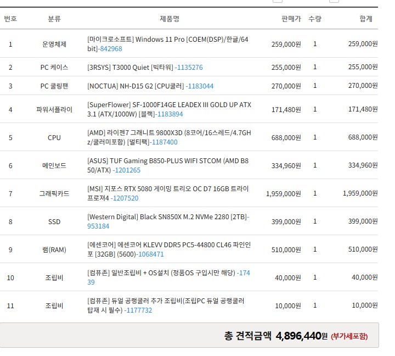The height and width of the screenshot is (356, 395).
Task: Click the SuperFlower LEADEX III product name
Action: pos(170,109)
